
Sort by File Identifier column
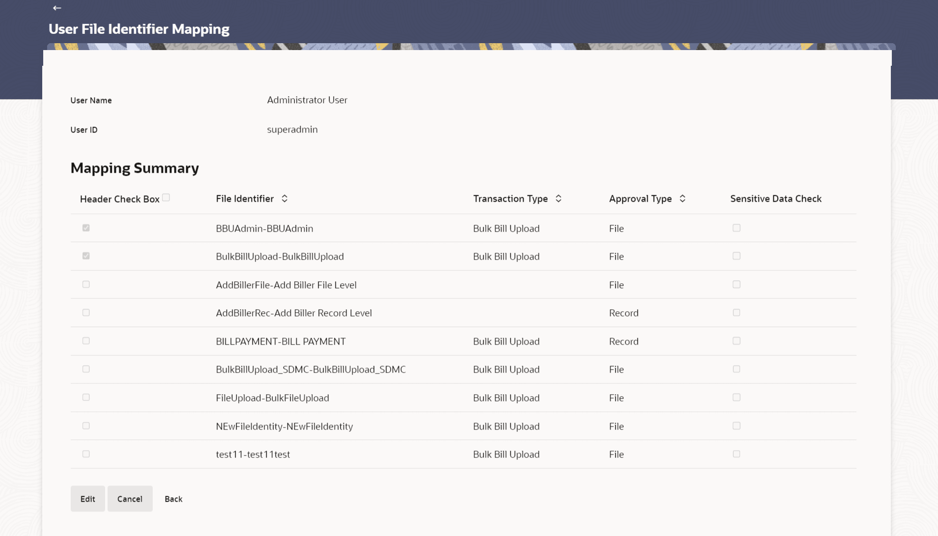click(284, 199)
